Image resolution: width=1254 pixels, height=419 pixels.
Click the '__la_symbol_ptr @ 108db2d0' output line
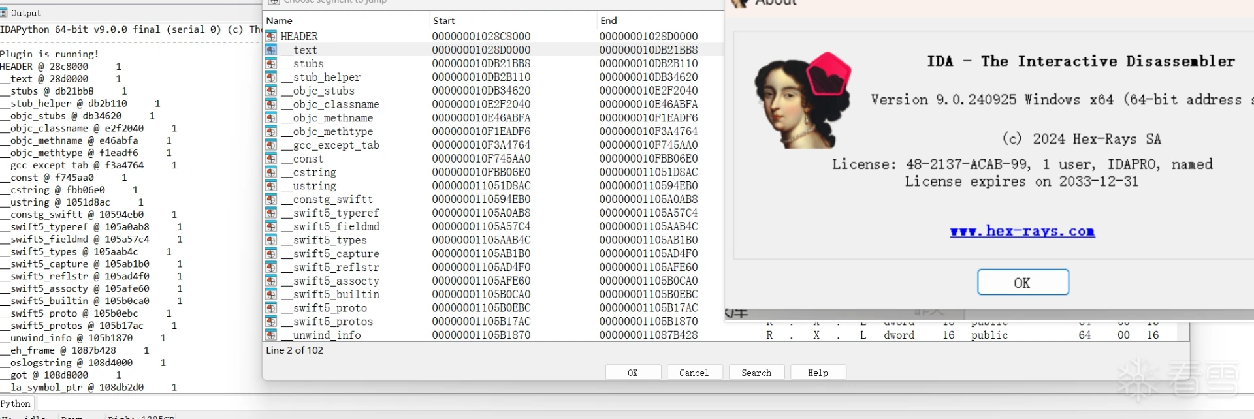click(x=89, y=388)
